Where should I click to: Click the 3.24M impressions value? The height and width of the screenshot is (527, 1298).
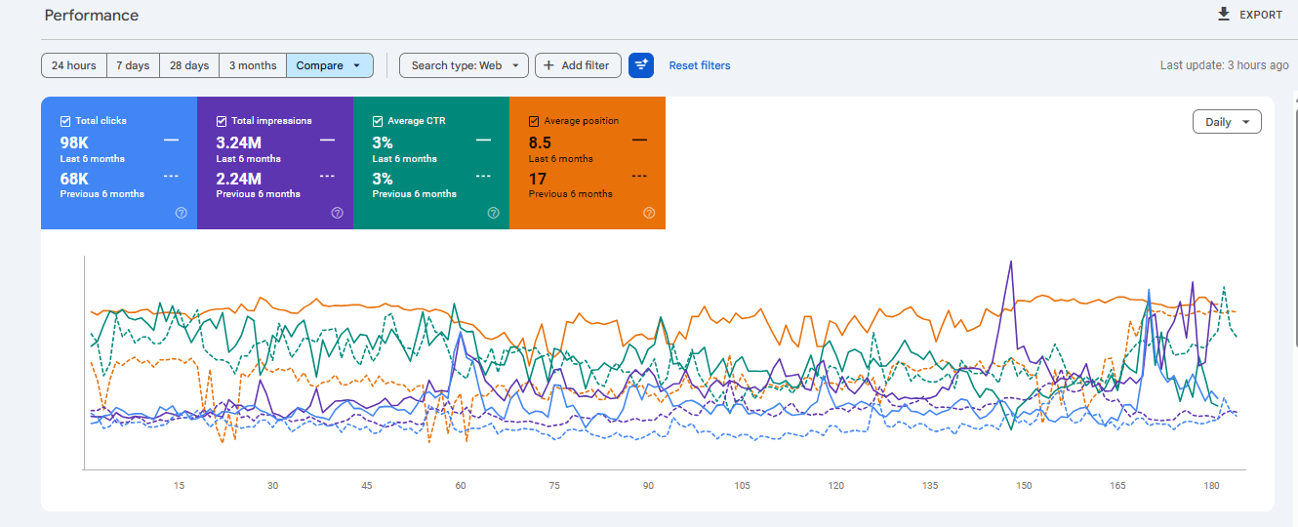pyautogui.click(x=239, y=143)
